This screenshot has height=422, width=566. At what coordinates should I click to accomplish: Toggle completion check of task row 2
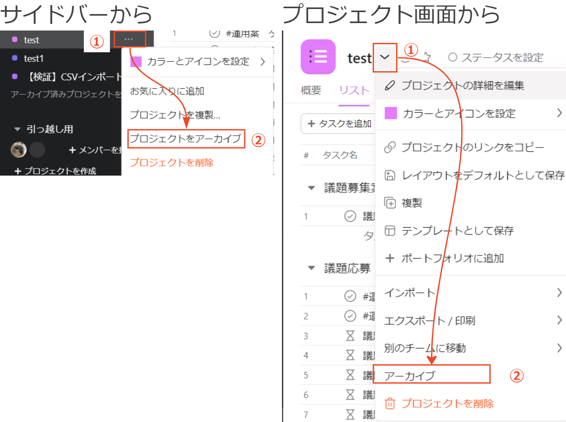350,316
